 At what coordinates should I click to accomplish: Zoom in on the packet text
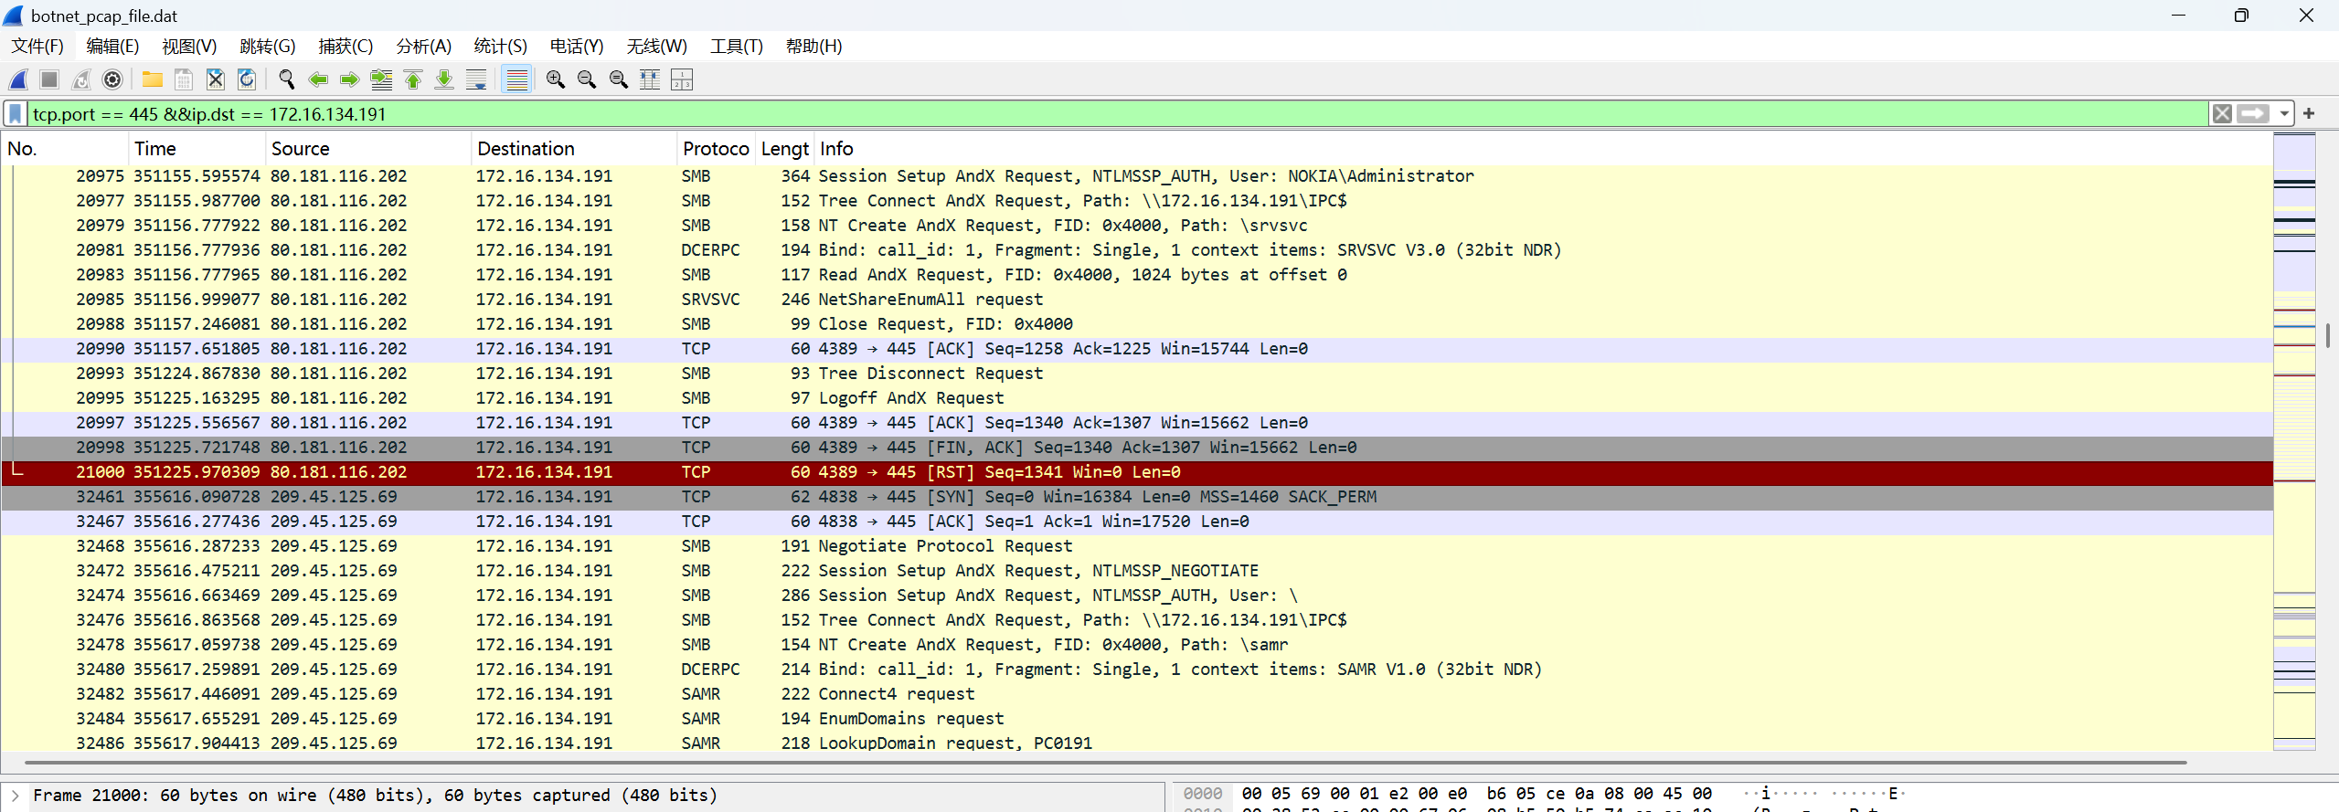556,80
